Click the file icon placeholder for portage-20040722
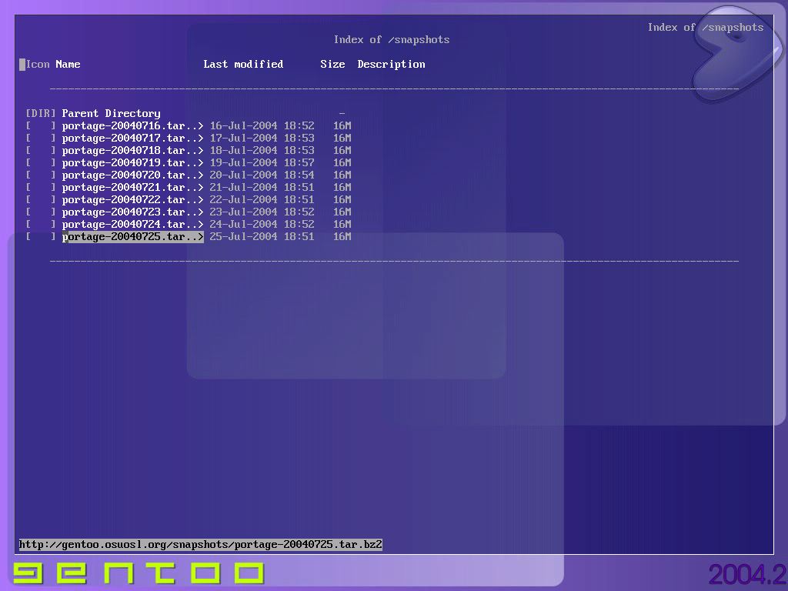 (x=41, y=199)
